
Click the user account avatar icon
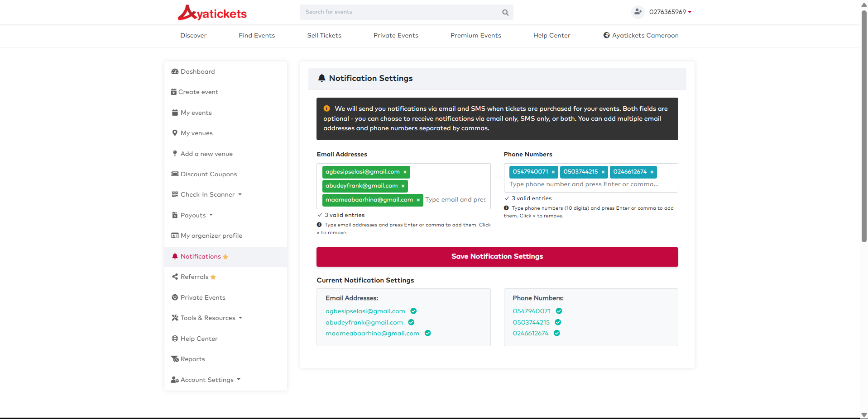[x=638, y=12]
